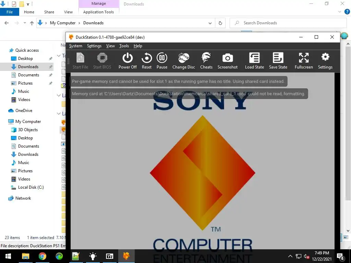Open Explorer help question mark icon
This screenshot has height=263, width=351.
[x=347, y=12]
